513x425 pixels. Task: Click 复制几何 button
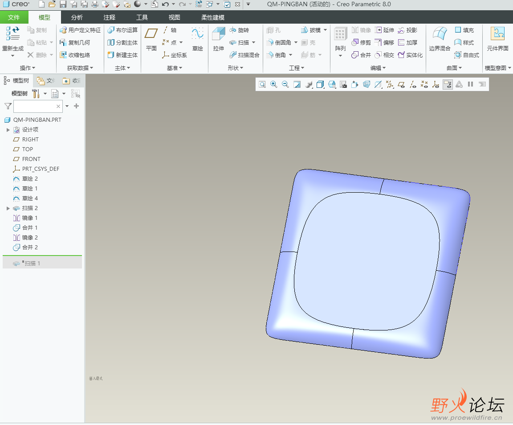pyautogui.click(x=75, y=43)
